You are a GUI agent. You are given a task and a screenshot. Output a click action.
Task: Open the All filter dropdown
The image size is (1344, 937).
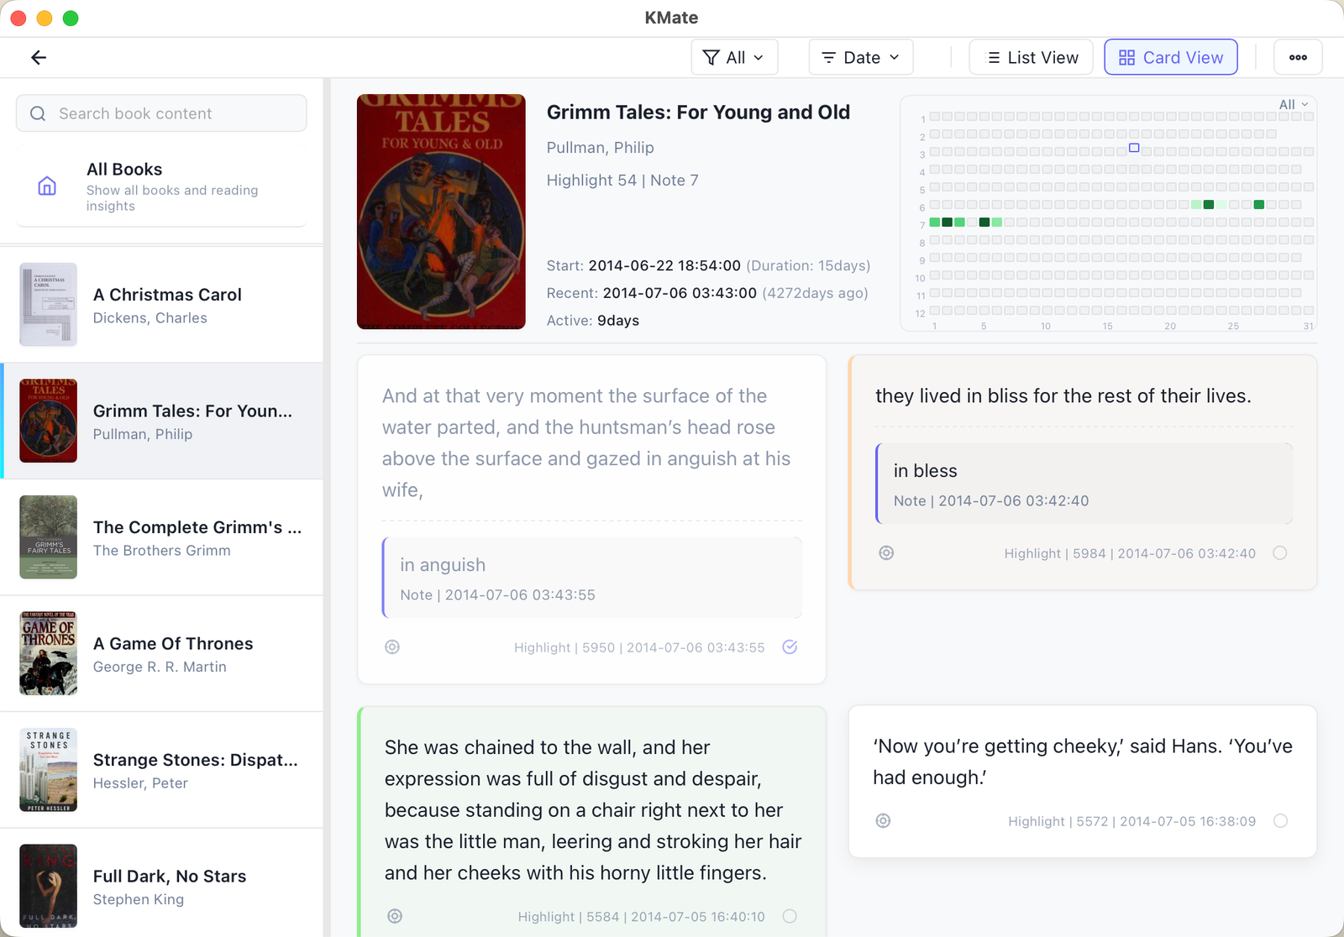(x=734, y=57)
